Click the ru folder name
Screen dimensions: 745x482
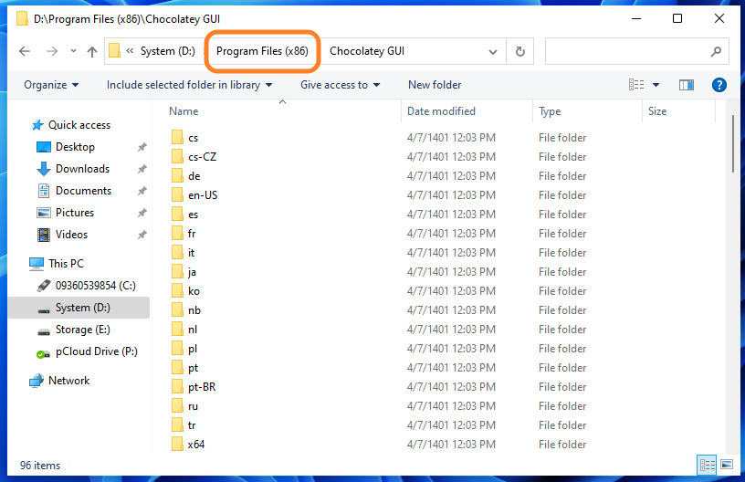193,406
